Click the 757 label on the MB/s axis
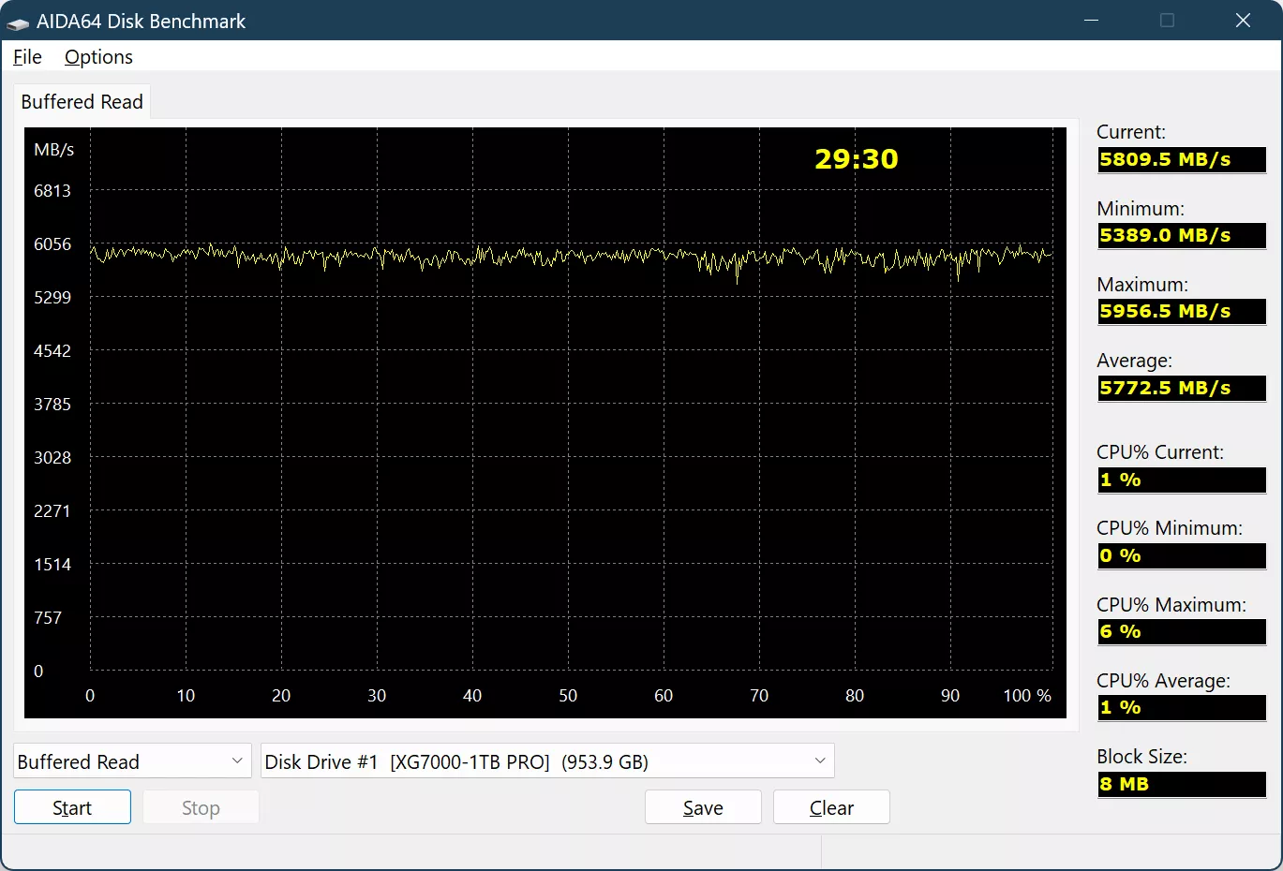The height and width of the screenshot is (871, 1283). (48, 618)
